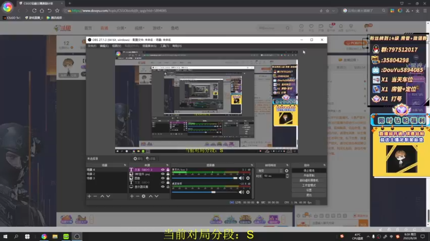Viewport: 430px width, 241px height.
Task: Open the OBS 文件(F) menu
Action: pyautogui.click(x=92, y=46)
